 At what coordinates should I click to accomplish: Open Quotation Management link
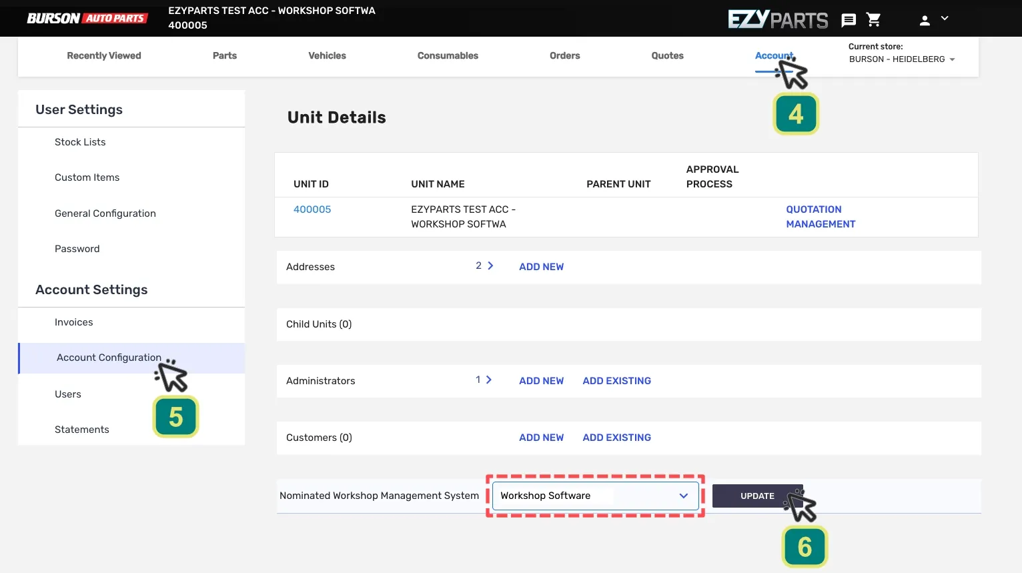pos(821,217)
